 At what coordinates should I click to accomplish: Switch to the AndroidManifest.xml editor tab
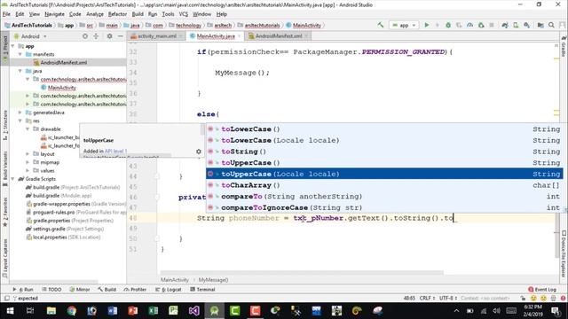(x=278, y=36)
